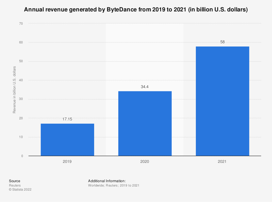The image size is (272, 202).
Task: Click the 10 y-axis tick label
Action: pyautogui.click(x=21, y=137)
